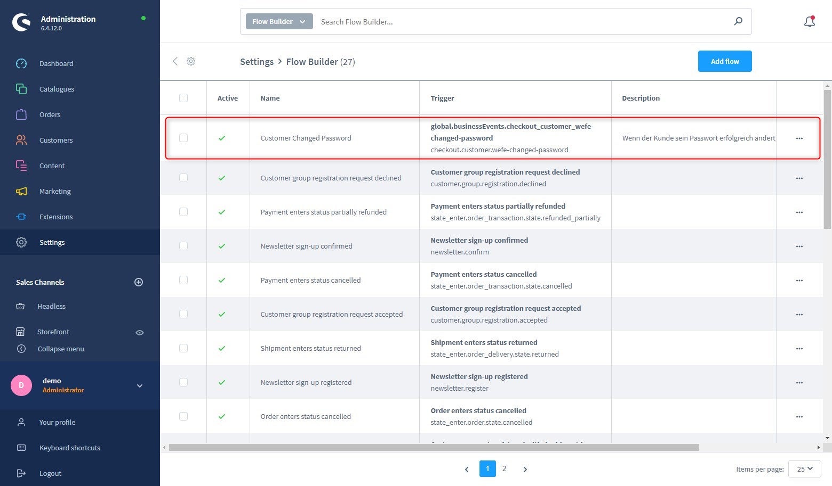This screenshot has height=486, width=832.
Task: Click the Logout door icon
Action: tap(21, 473)
